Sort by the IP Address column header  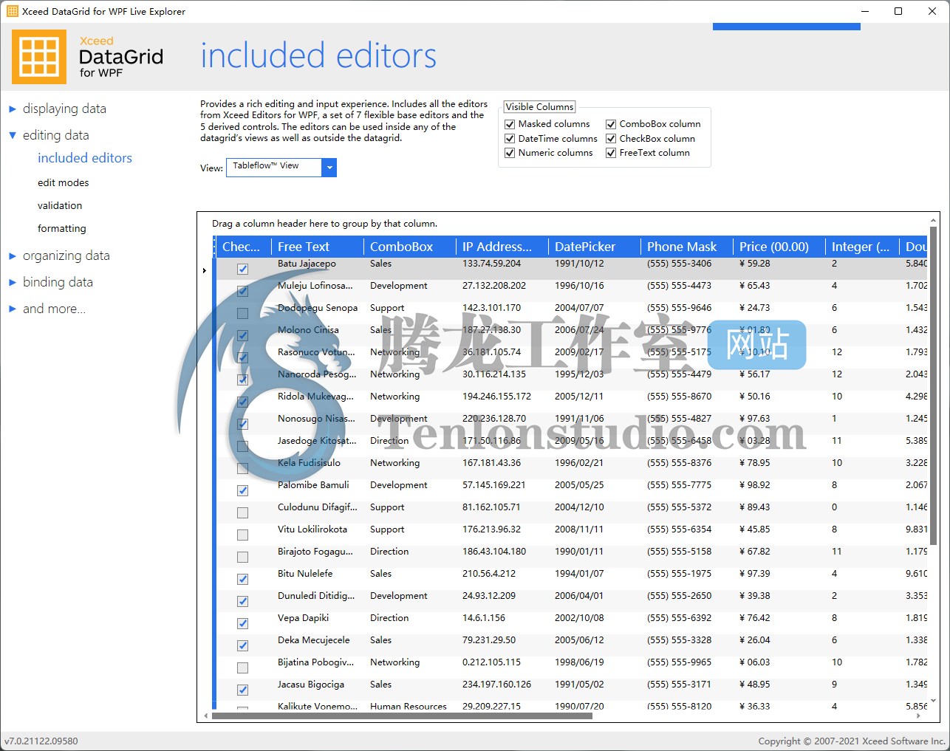[502, 247]
